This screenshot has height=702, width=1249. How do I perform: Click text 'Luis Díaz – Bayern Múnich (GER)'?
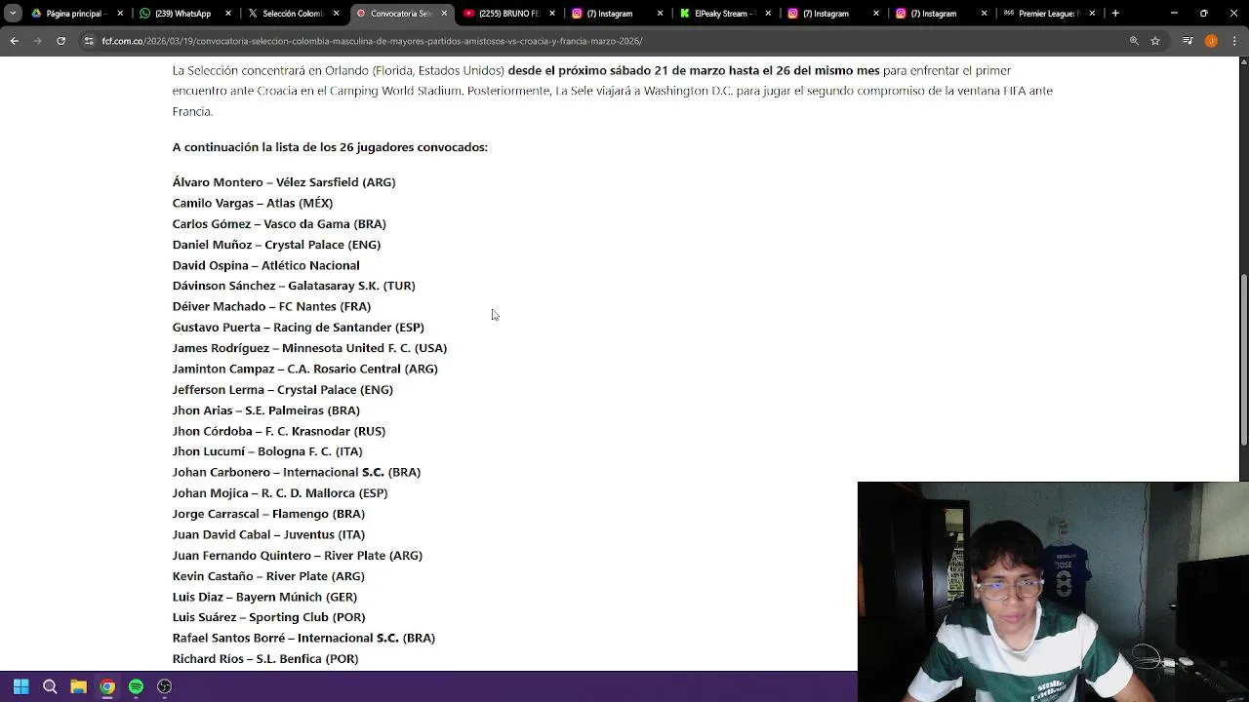pos(264,597)
